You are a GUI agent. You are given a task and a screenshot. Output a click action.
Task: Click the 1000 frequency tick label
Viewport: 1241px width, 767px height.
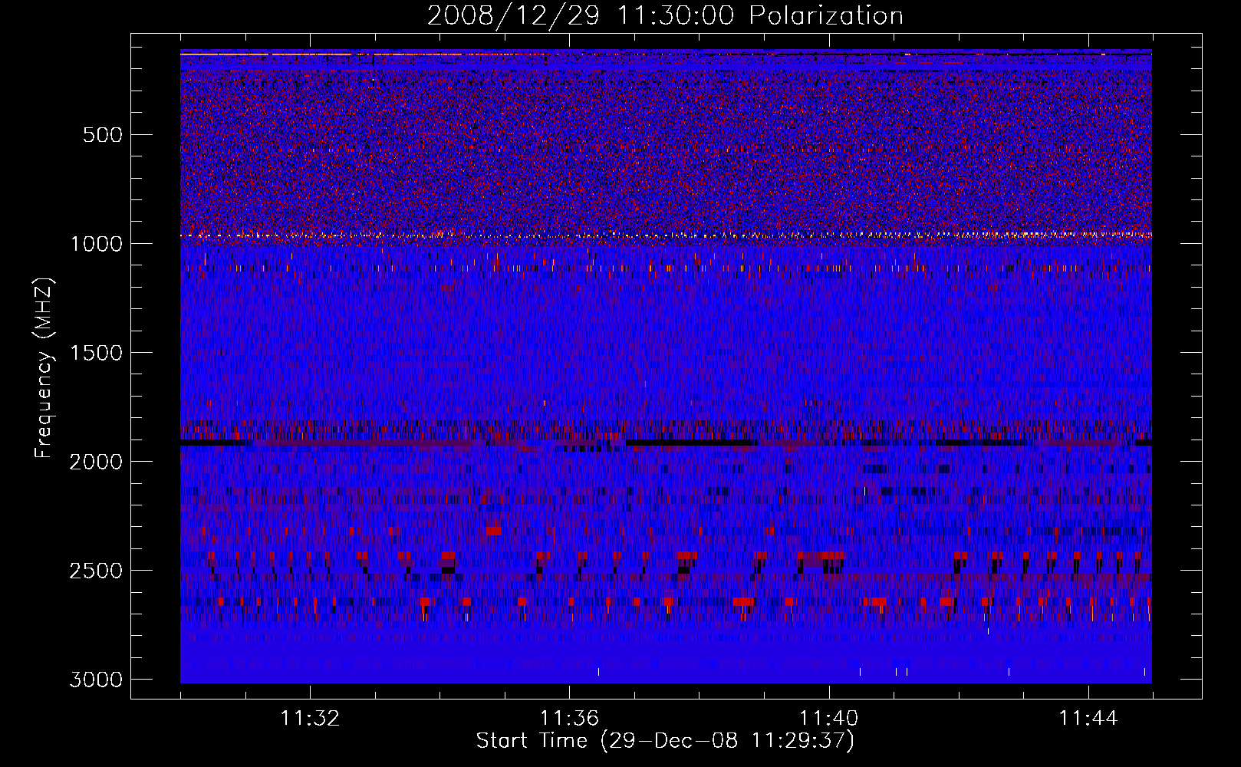coord(96,244)
